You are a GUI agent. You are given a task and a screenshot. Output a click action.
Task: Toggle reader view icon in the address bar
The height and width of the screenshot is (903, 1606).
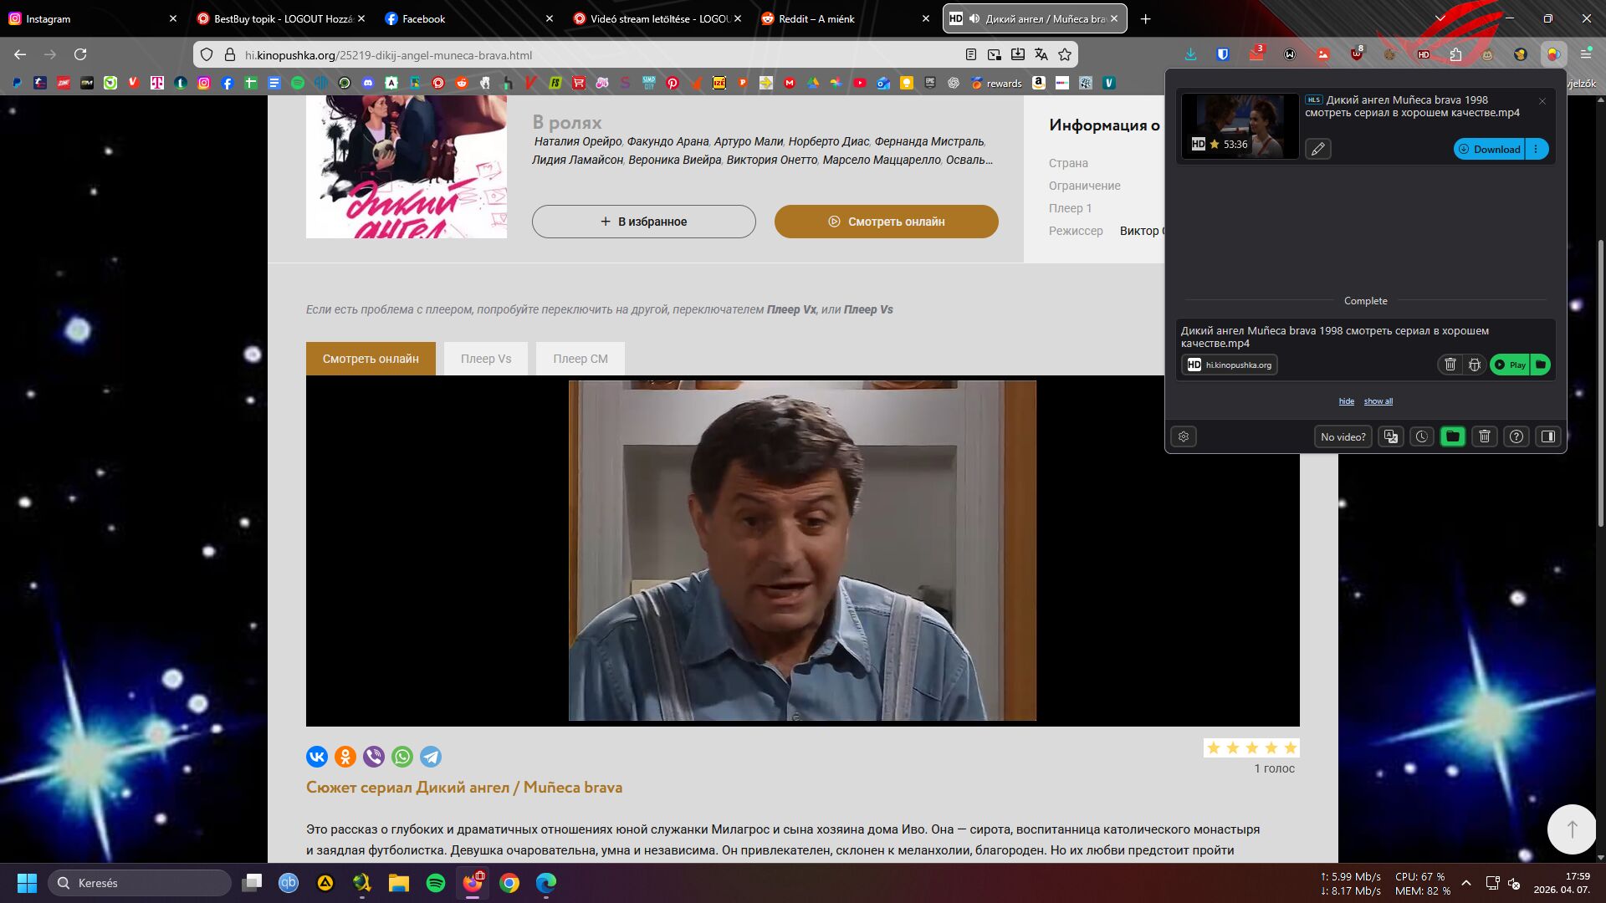pos(970,54)
